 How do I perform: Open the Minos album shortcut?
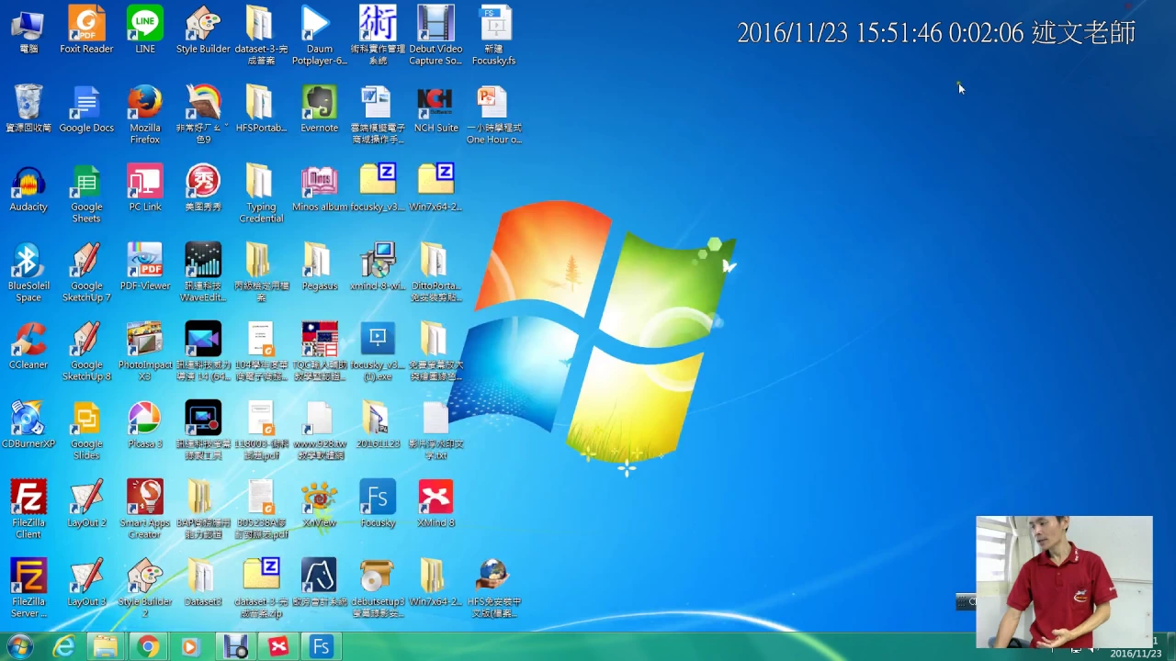319,187
